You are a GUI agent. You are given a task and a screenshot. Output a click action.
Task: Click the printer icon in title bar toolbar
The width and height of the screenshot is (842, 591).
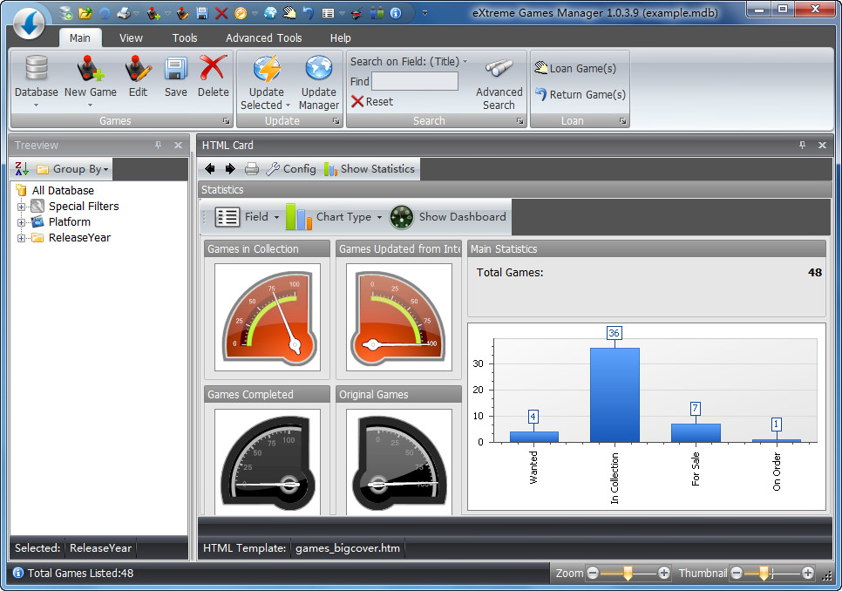[124, 12]
